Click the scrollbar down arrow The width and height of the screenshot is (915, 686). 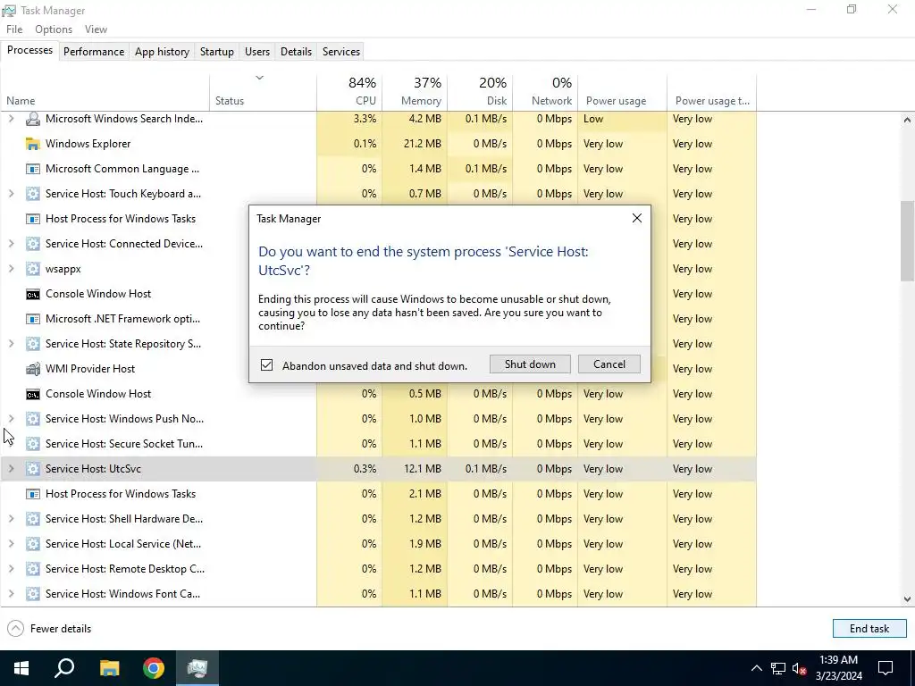(907, 599)
